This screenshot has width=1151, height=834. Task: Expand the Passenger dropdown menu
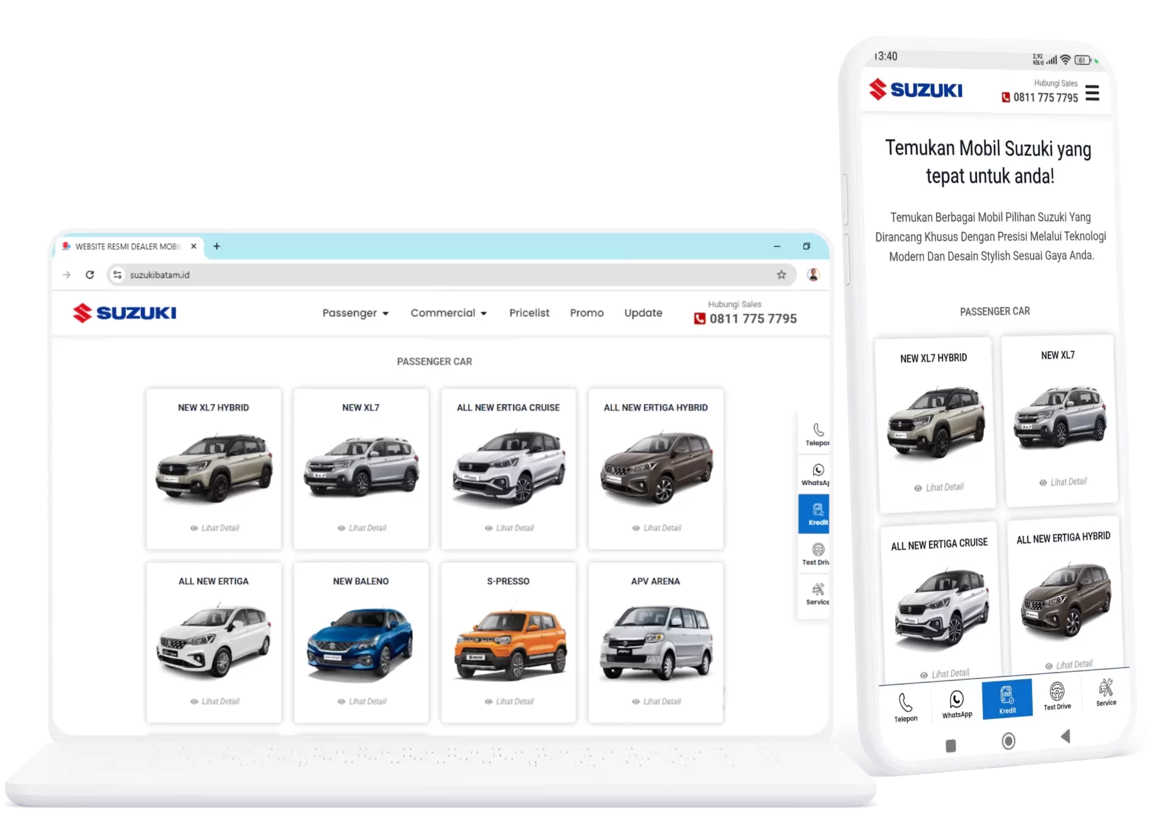click(x=356, y=313)
